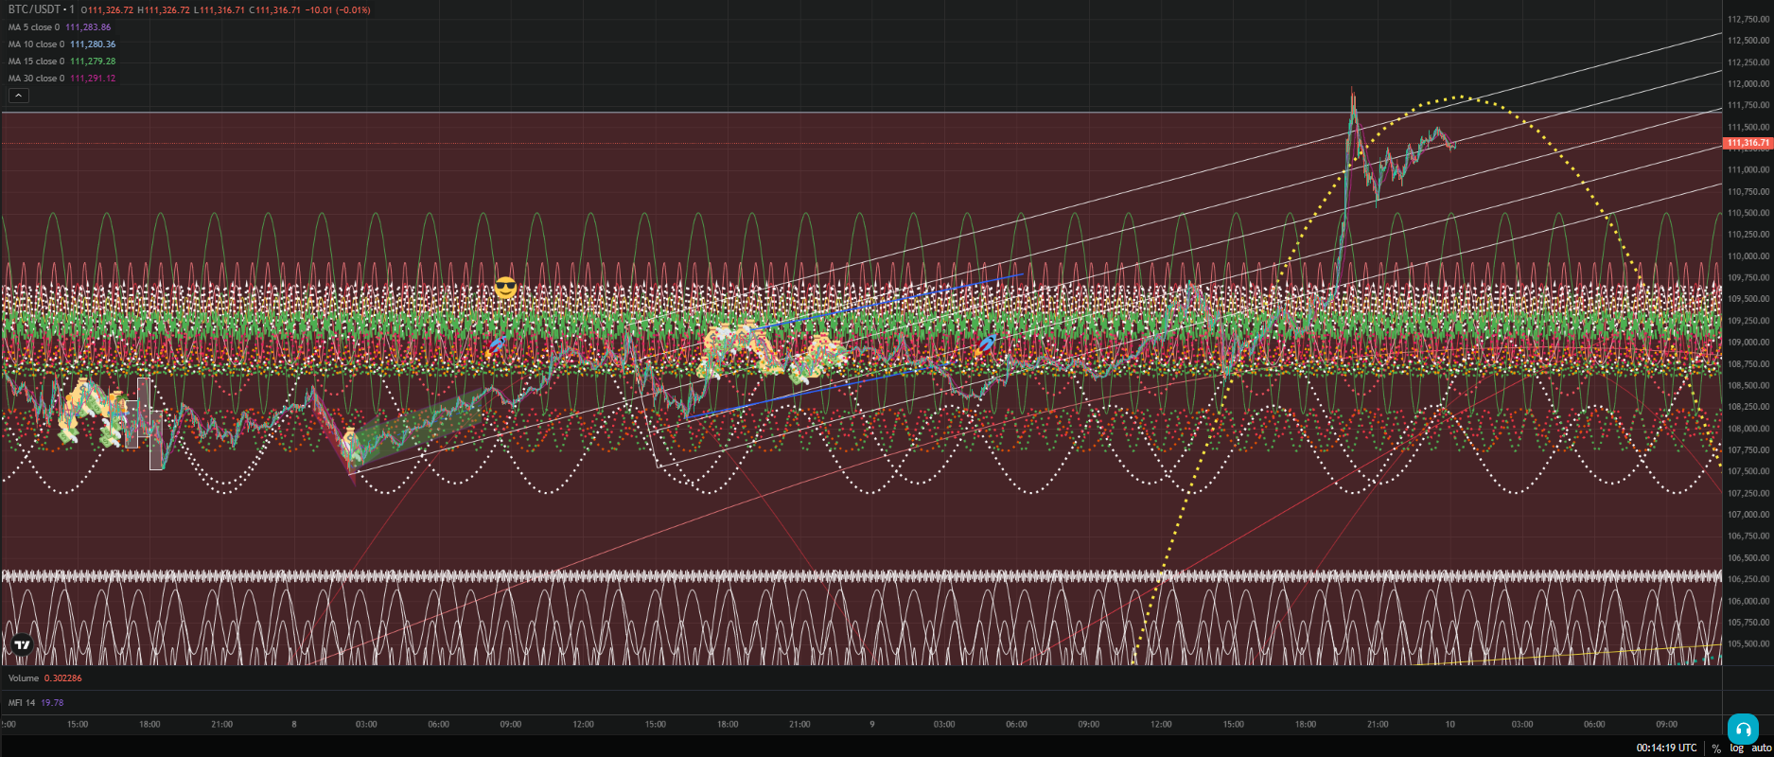Click the MA 30 value 111,291.12
The height and width of the screenshot is (757, 1774).
click(x=93, y=79)
